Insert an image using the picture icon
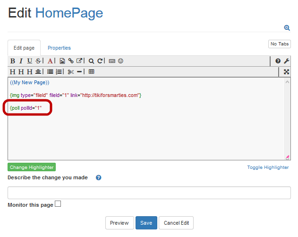Viewport: 298px width, 237px height. (x=62, y=61)
